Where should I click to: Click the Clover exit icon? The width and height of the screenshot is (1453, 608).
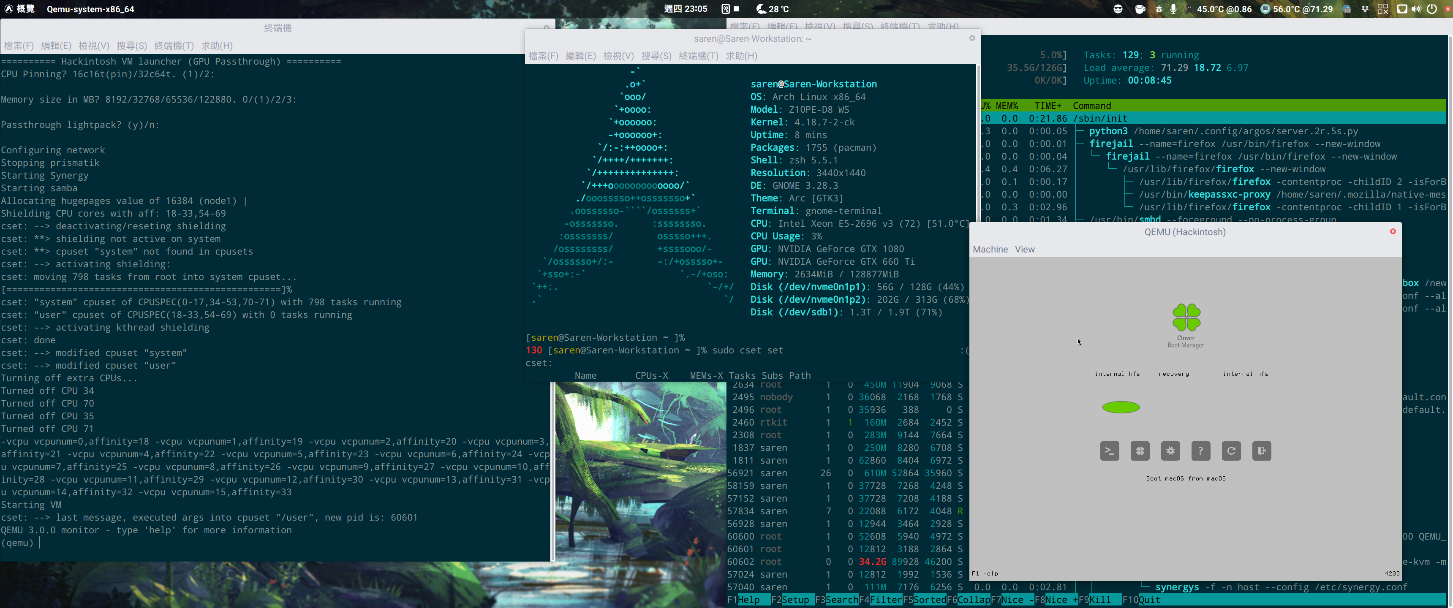(x=1262, y=451)
